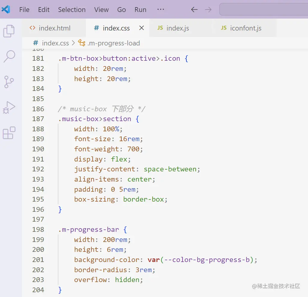Click the 'width: 100%;' declaration

pyautogui.click(x=98, y=129)
